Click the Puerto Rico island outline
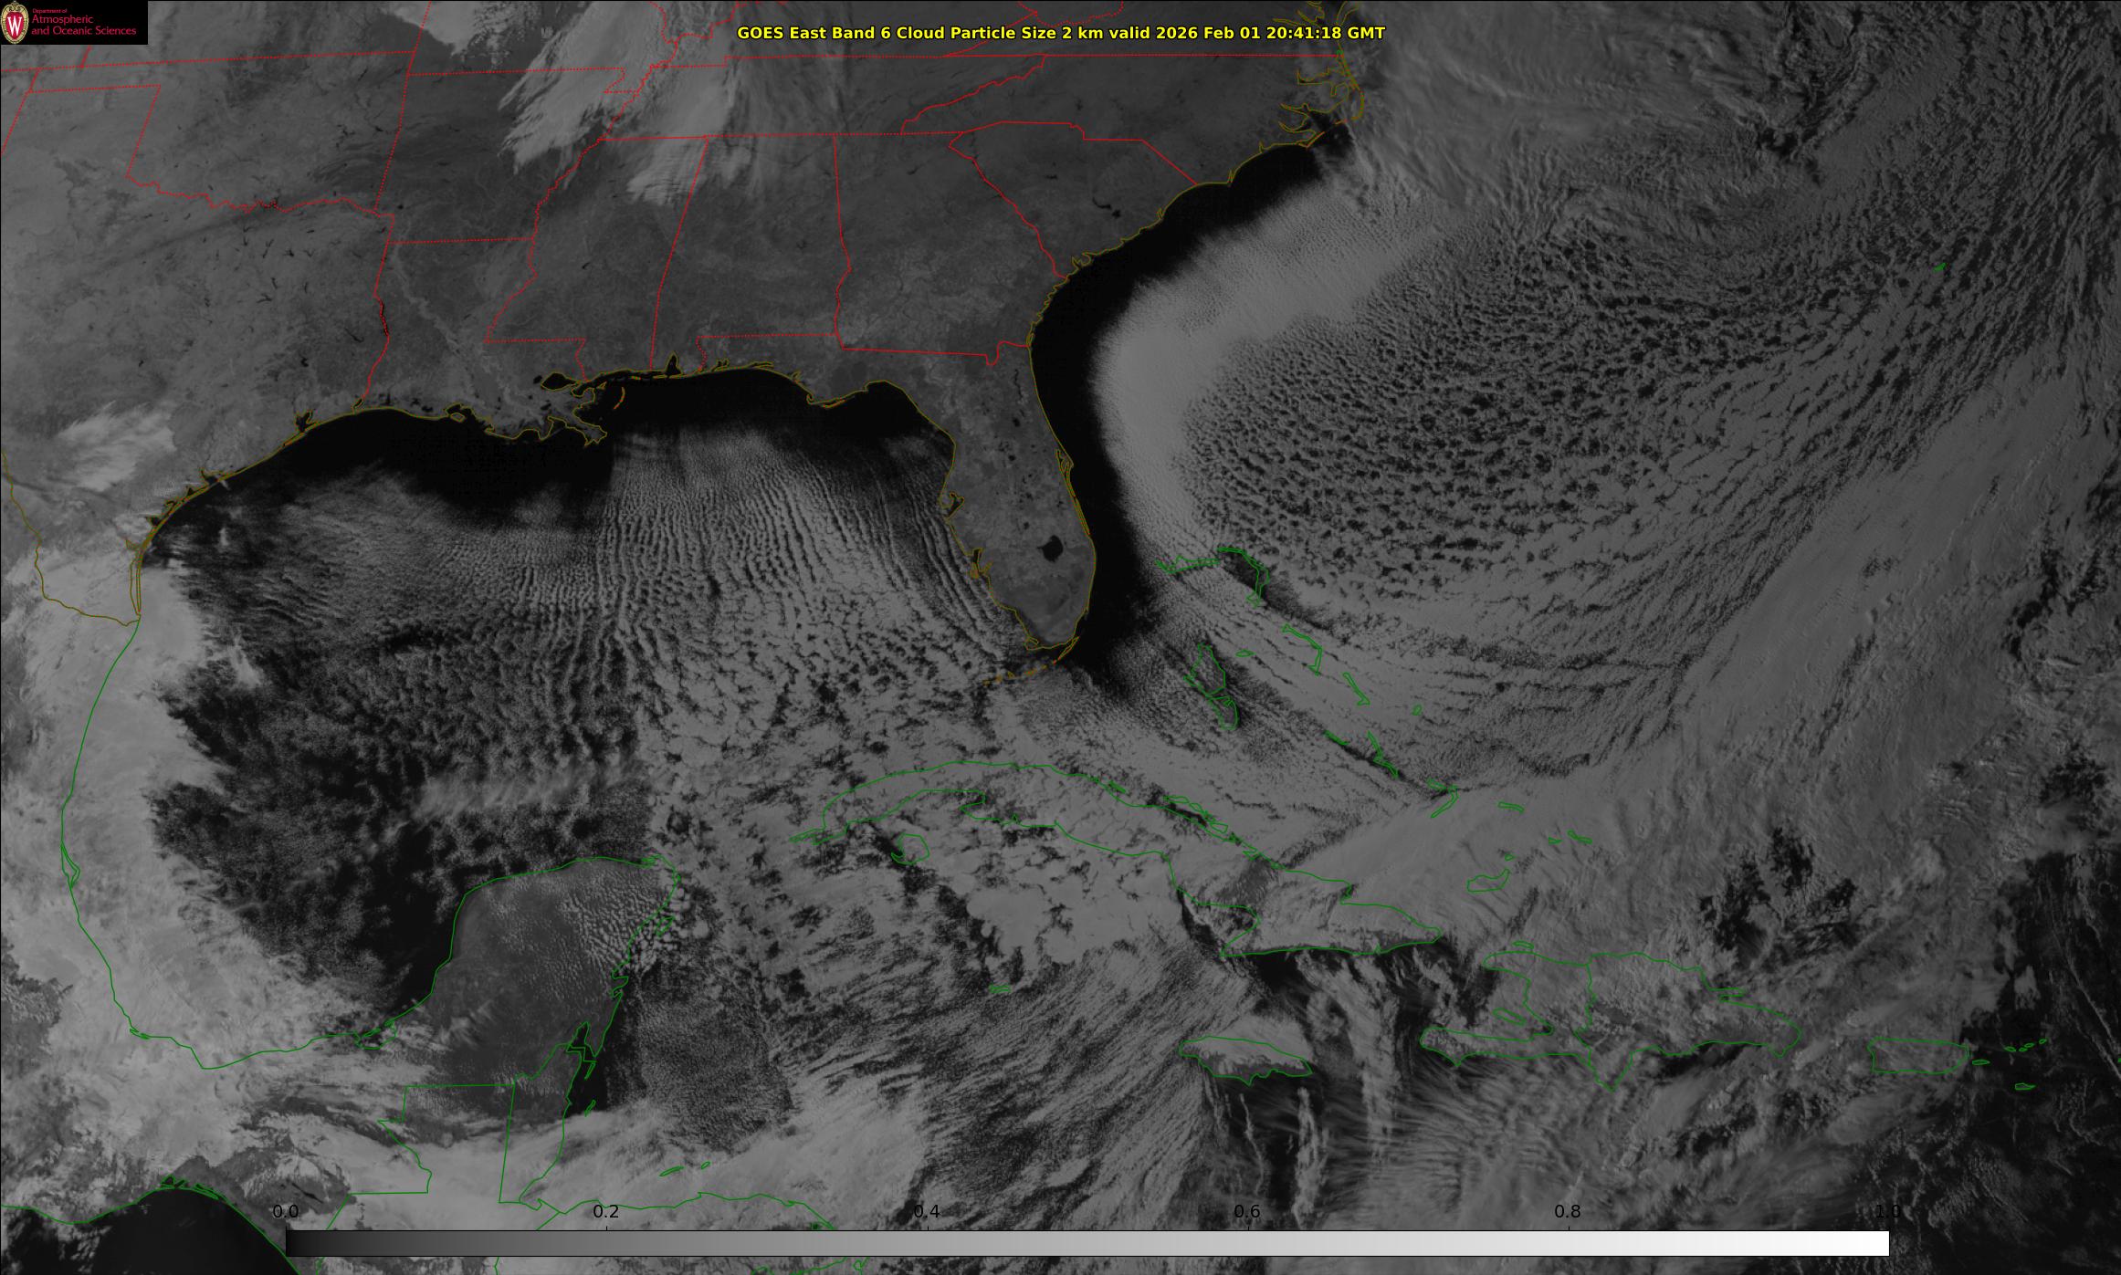The image size is (2121, 1275). pos(1917,1055)
